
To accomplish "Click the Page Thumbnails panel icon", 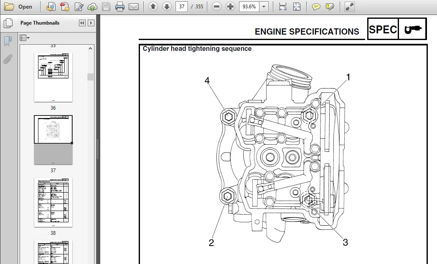I will tap(8, 23).
